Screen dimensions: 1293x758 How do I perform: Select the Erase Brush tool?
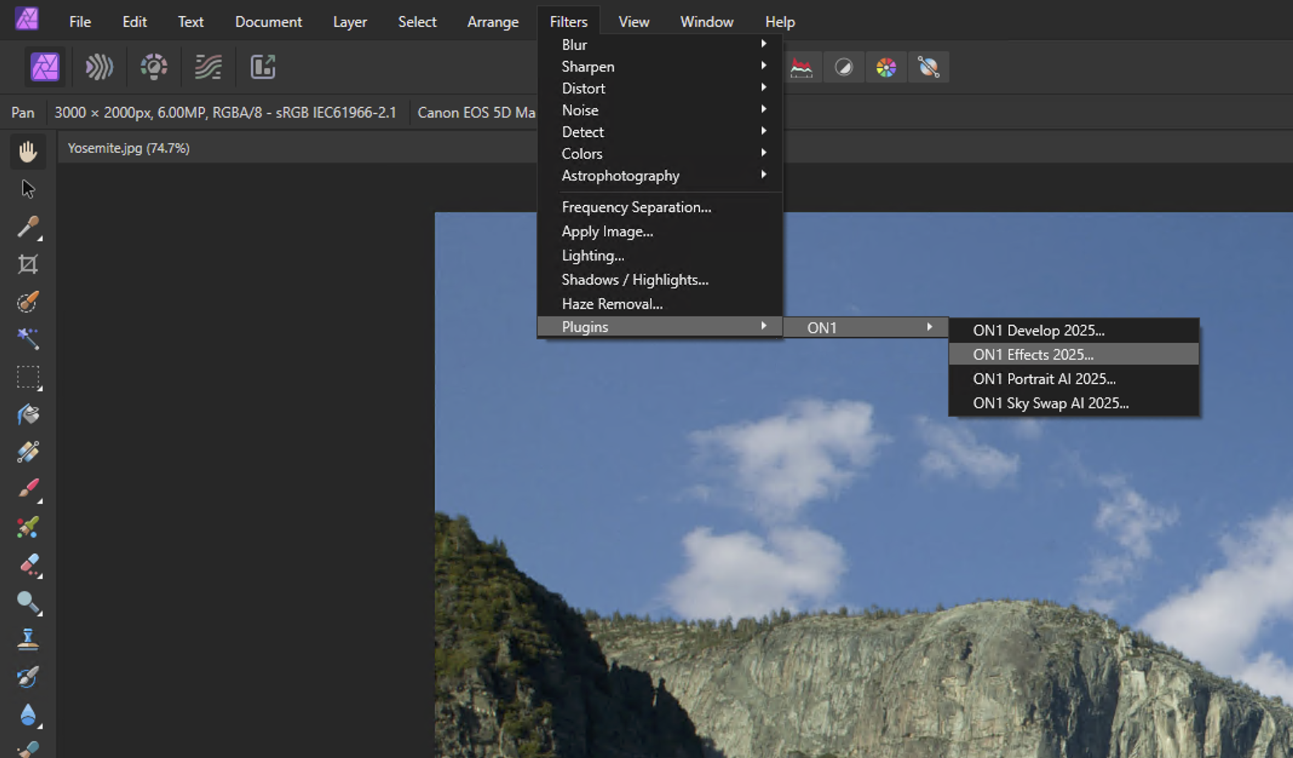[x=28, y=564]
